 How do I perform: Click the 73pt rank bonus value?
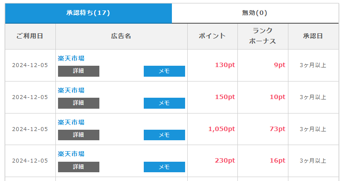[x=277, y=129]
